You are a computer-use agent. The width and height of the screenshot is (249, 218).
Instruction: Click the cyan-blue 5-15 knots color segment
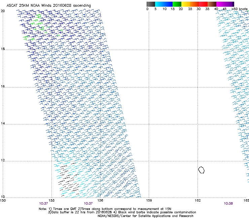click(x=164, y=4)
